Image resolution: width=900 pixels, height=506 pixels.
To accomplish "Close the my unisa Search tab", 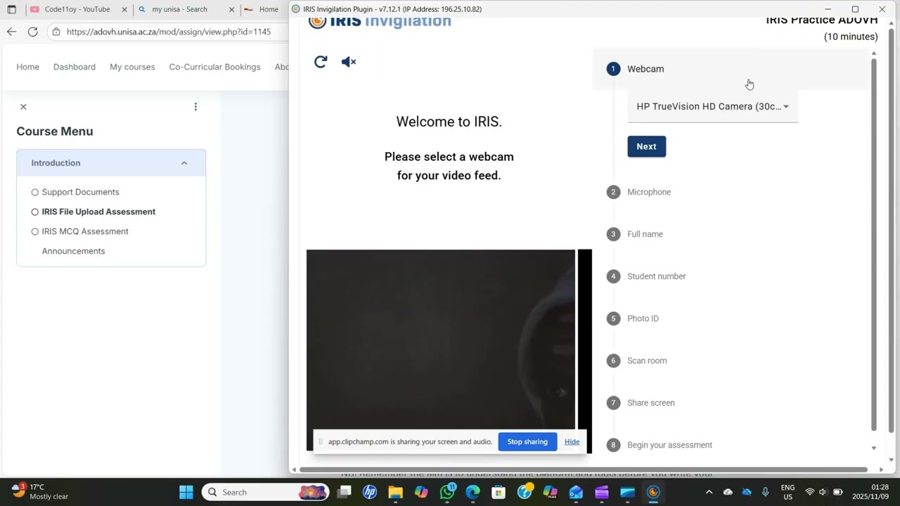I will pyautogui.click(x=231, y=10).
